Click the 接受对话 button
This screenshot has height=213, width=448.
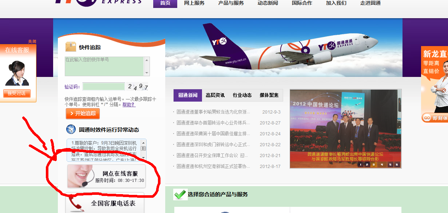coord(17,94)
